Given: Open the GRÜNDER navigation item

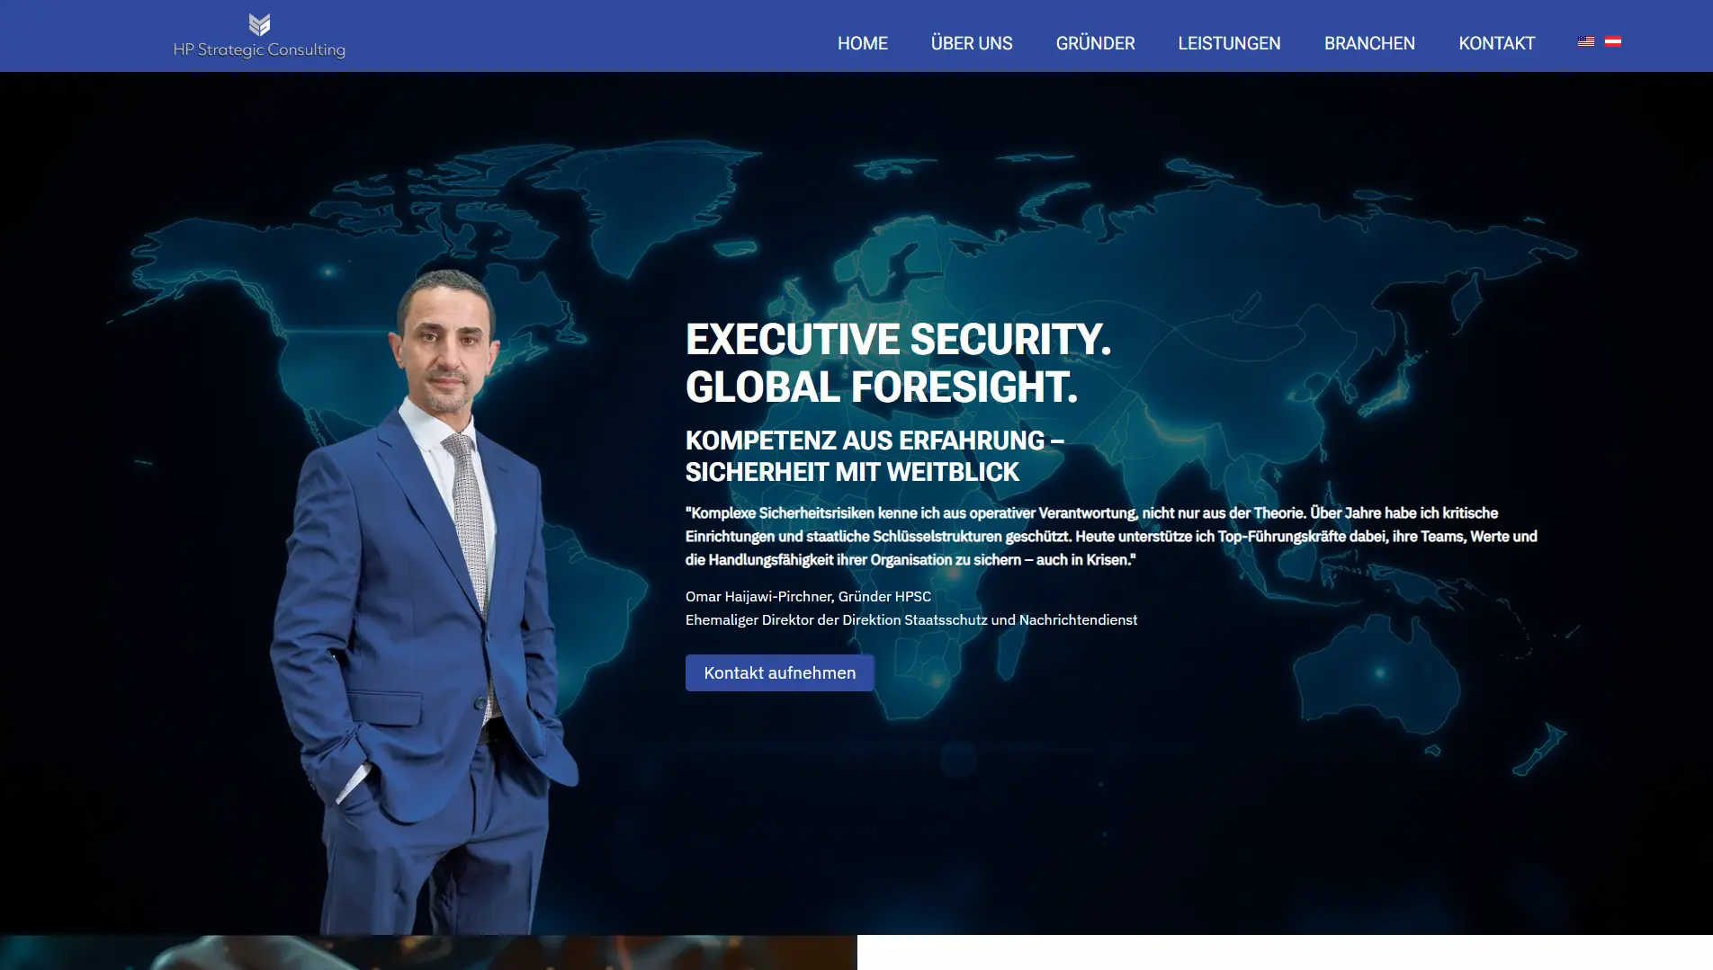Looking at the screenshot, I should coord(1095,43).
